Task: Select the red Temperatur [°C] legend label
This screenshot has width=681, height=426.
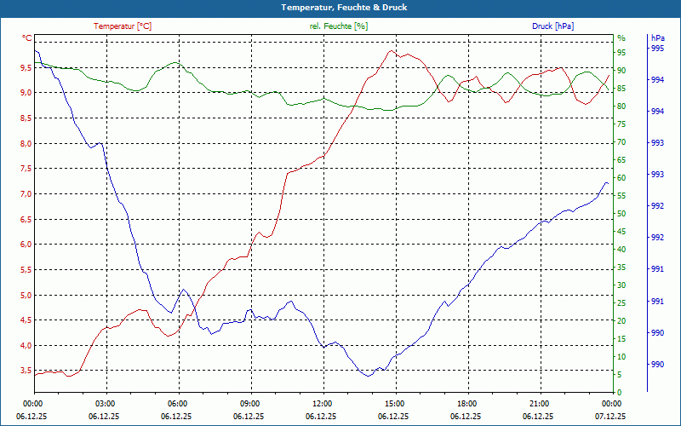Action: point(123,26)
